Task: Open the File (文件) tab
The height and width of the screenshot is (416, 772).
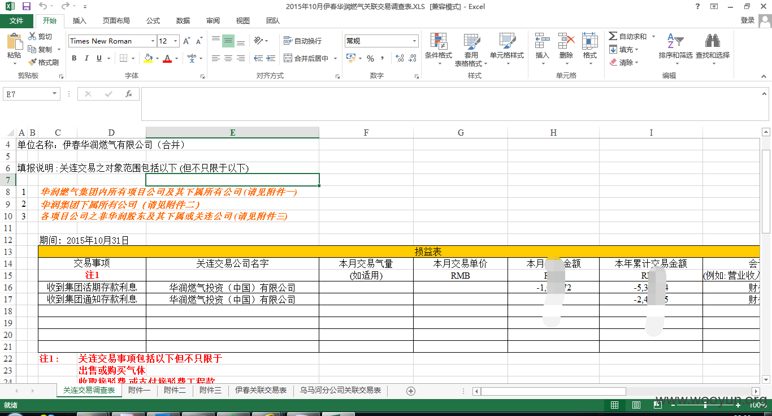Action: [x=16, y=21]
